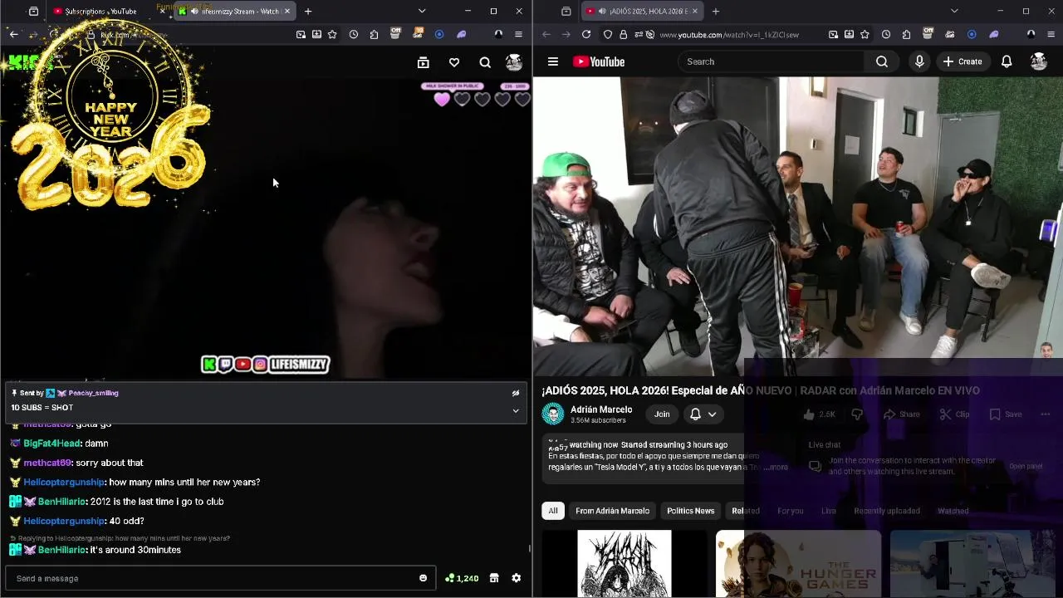Viewport: 1063px width, 598px height.
Task: Bookmark the Kick page with star
Action: pos(332,34)
